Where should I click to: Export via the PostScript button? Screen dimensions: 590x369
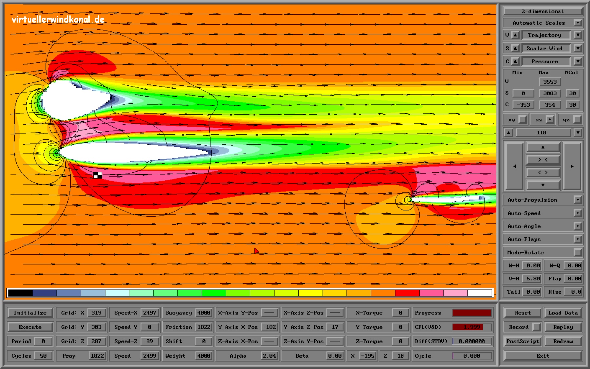click(x=523, y=341)
